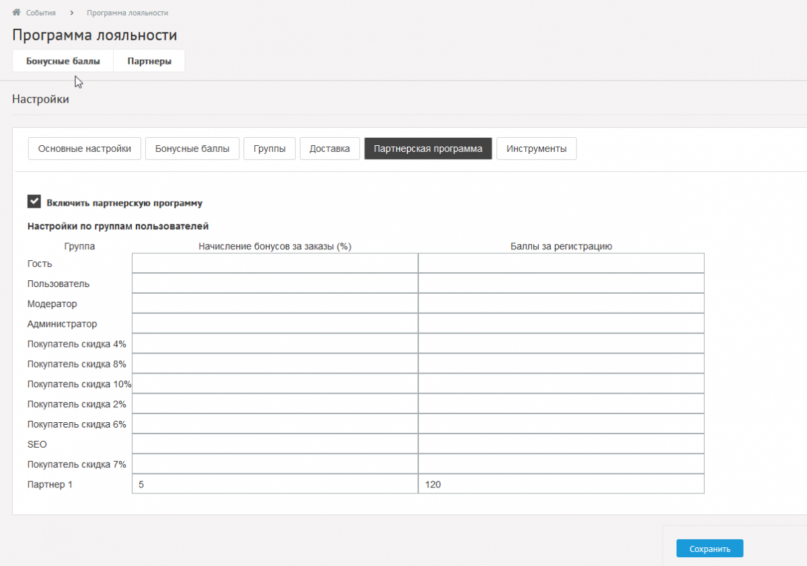Click order bonus field for Покупатель скидка 10%
The image size is (807, 566).
tap(274, 384)
